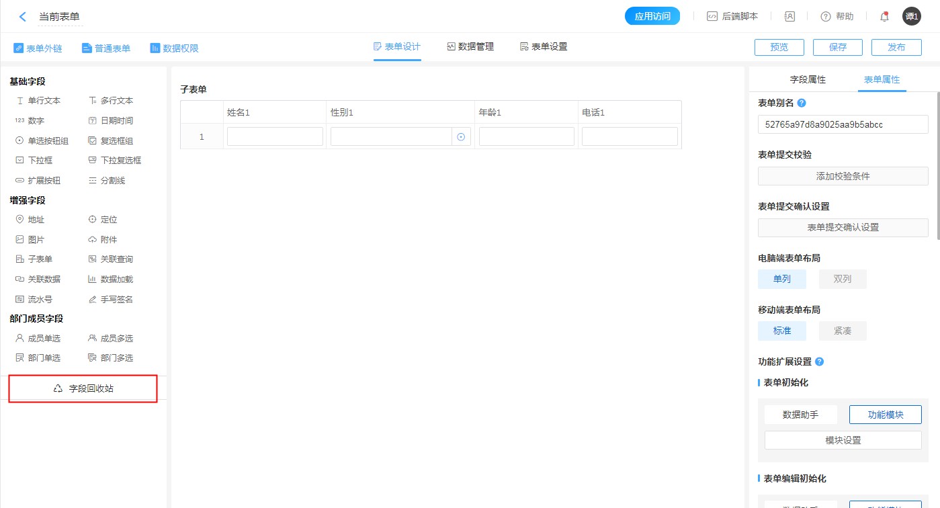The image size is (940, 508).
Task: Switch desktop form layout to double-column
Action: [x=842, y=279]
